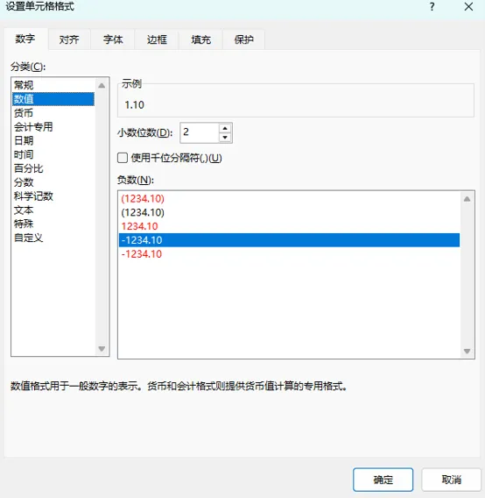Enable 使用千位分隔符 checkbox
485x498 pixels.
[x=123, y=158]
